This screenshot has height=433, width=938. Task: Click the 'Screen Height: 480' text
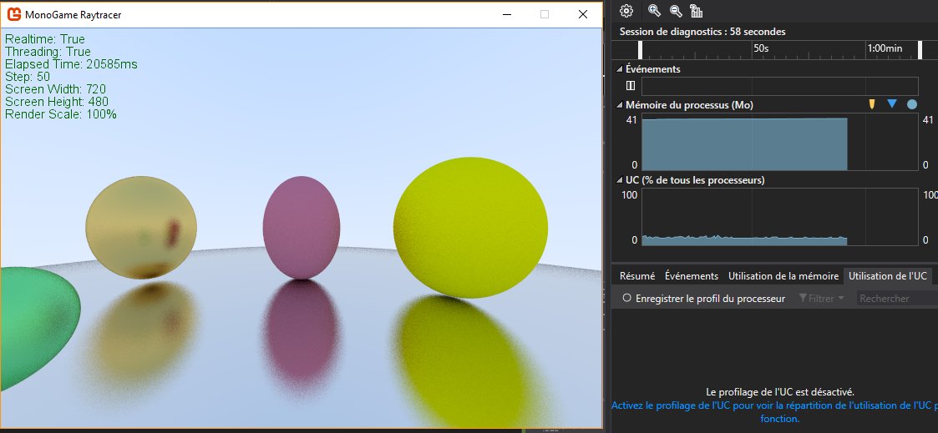[57, 102]
